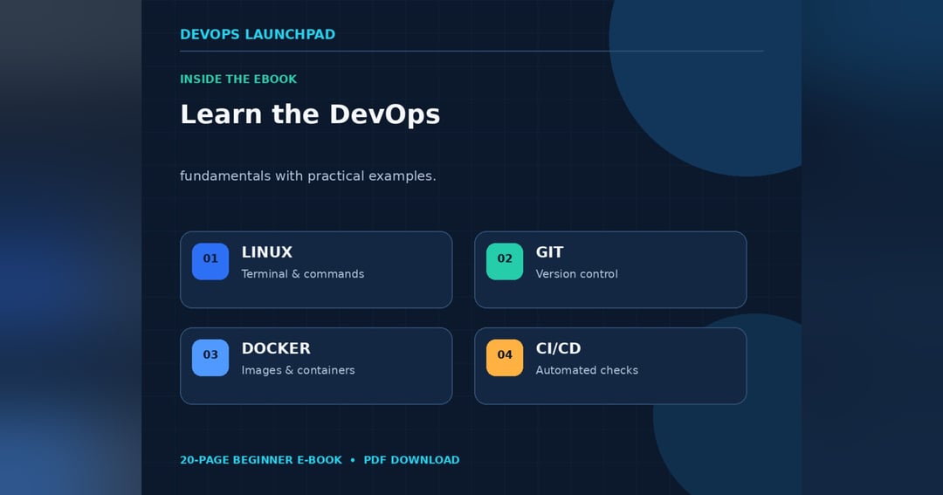The height and width of the screenshot is (495, 943).
Task: Click the LINUX card title
Action: click(267, 252)
